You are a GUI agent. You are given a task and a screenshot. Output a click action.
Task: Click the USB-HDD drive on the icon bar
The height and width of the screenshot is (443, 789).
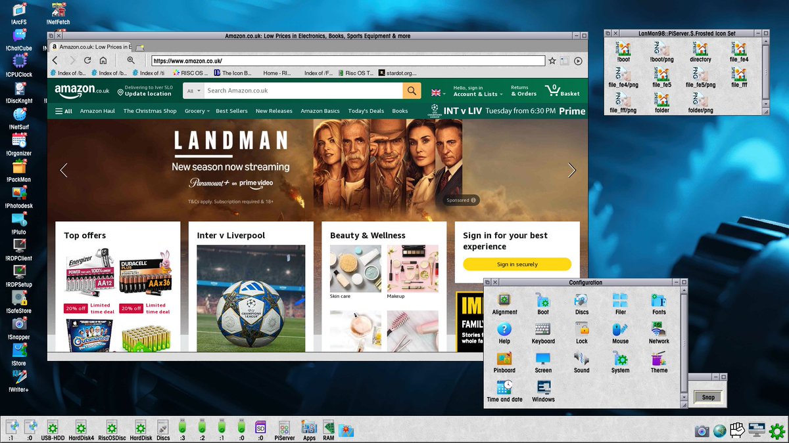tap(53, 431)
